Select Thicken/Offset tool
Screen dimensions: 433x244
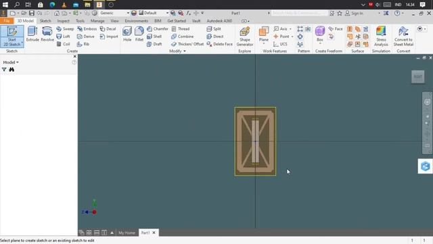(187, 44)
